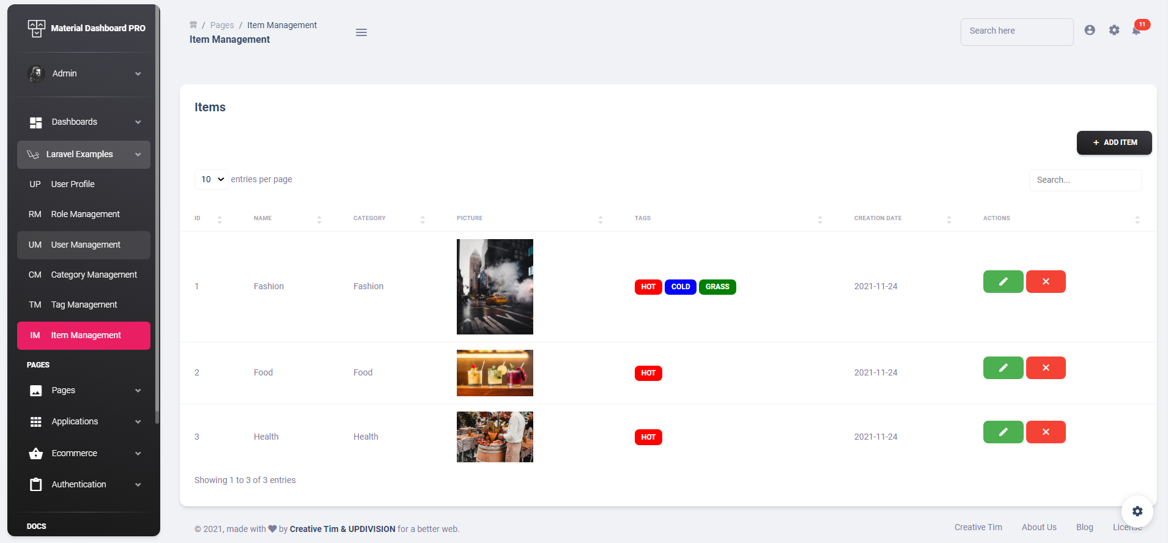
Task: Delete the Health item row
Action: 1045,432
